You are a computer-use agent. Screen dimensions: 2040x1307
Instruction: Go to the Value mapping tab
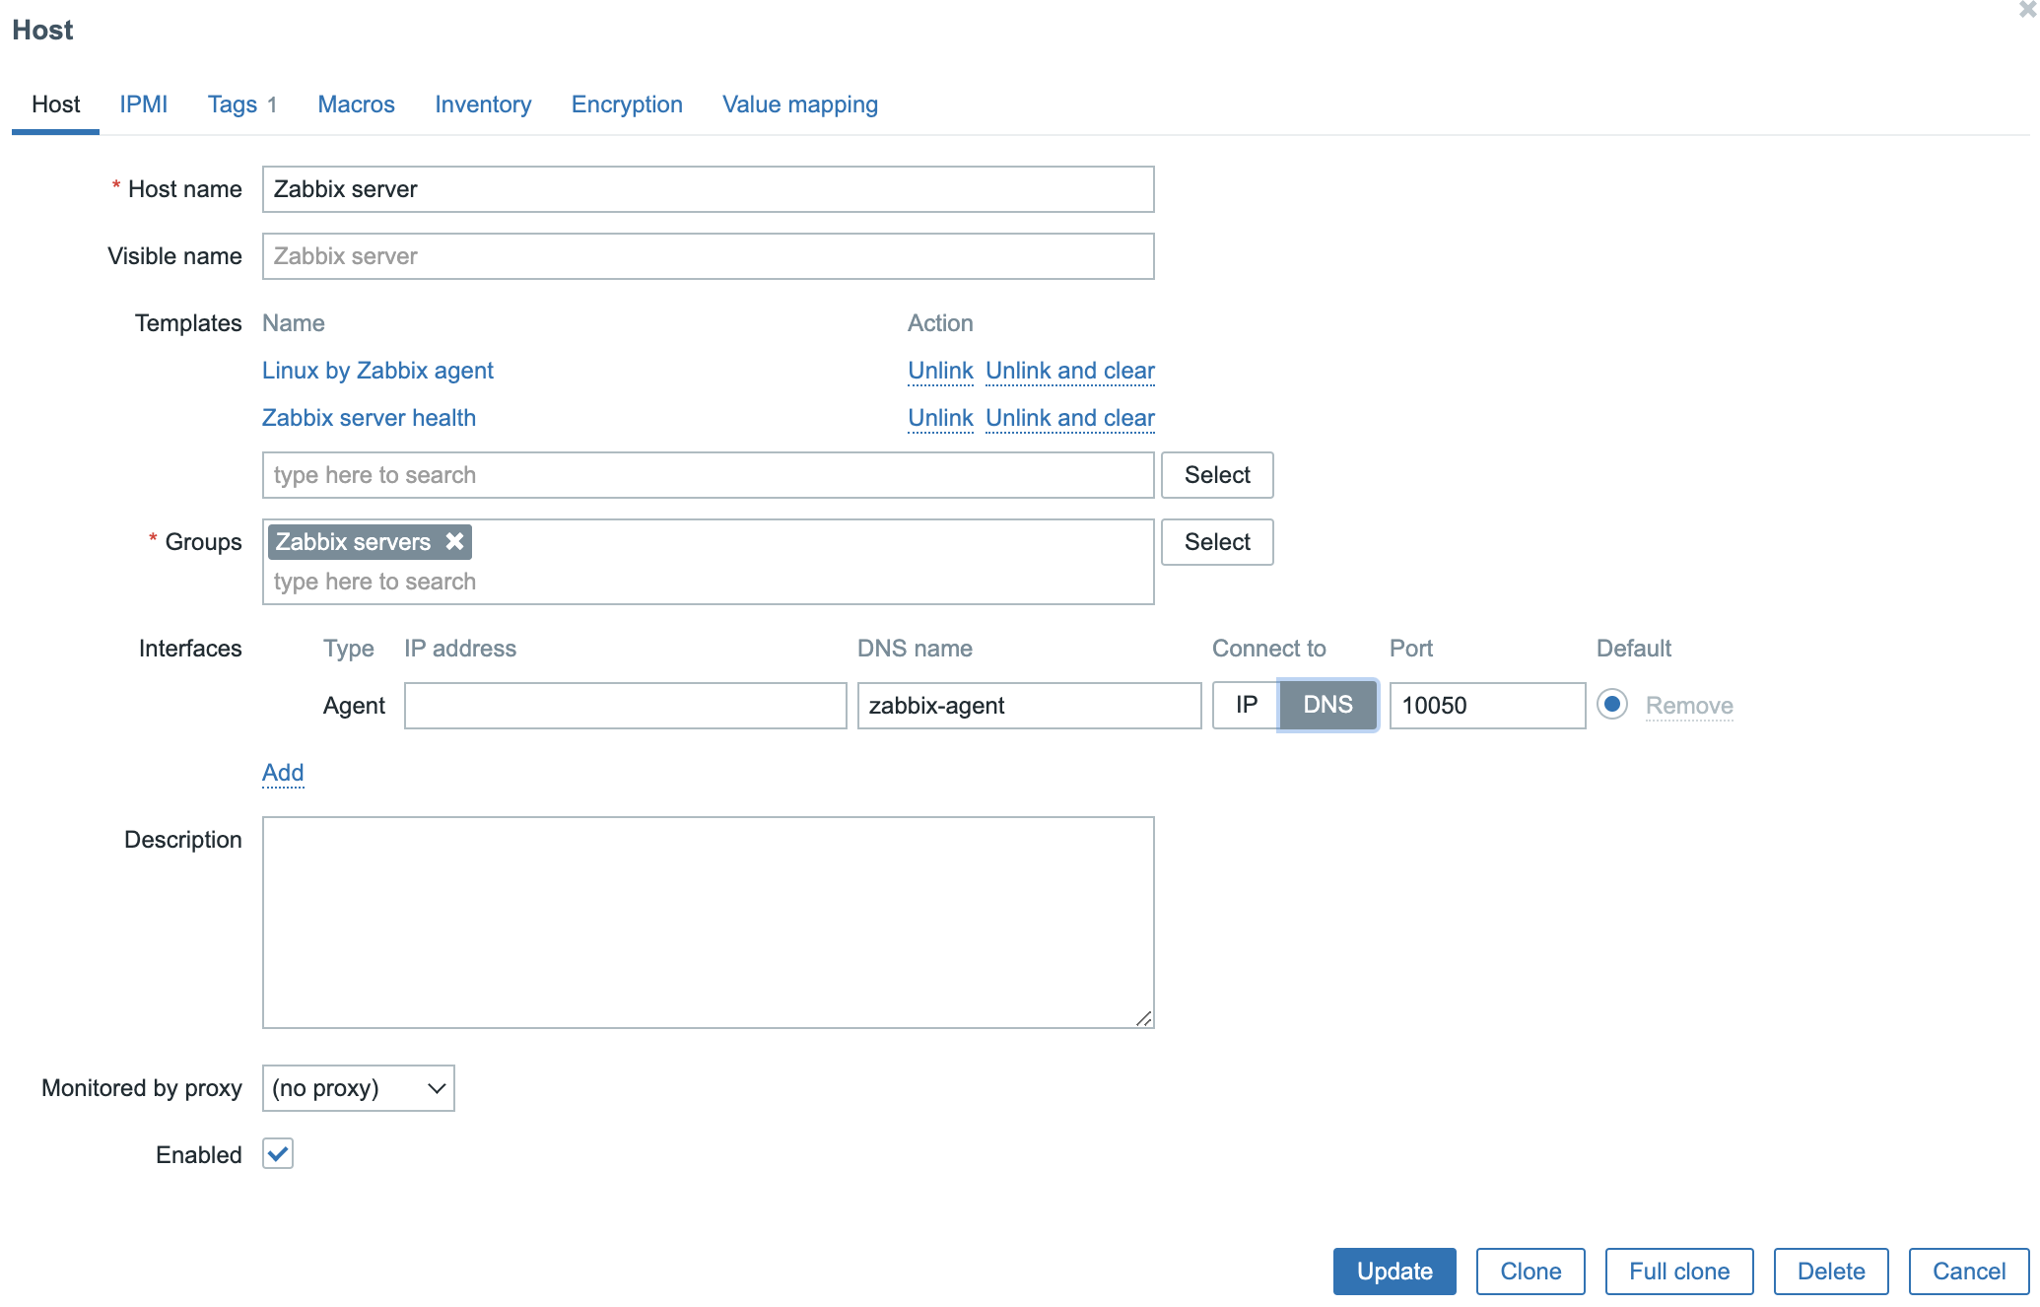coord(799,104)
